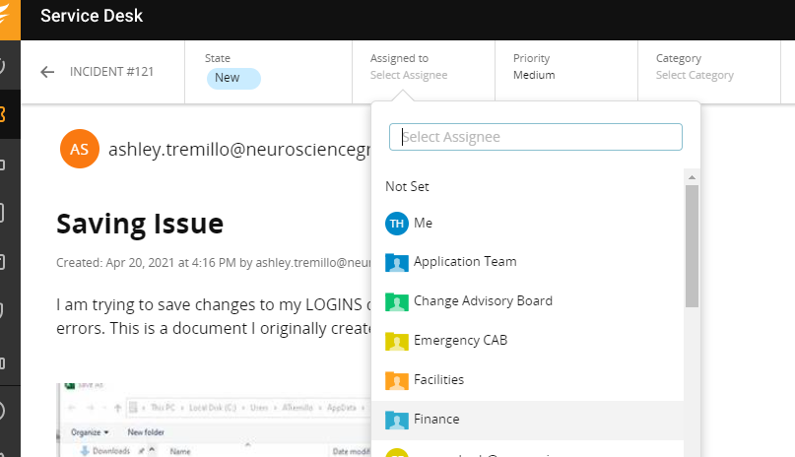The height and width of the screenshot is (457, 795).
Task: Click the assignee list scrollbar thumb
Action: click(692, 246)
